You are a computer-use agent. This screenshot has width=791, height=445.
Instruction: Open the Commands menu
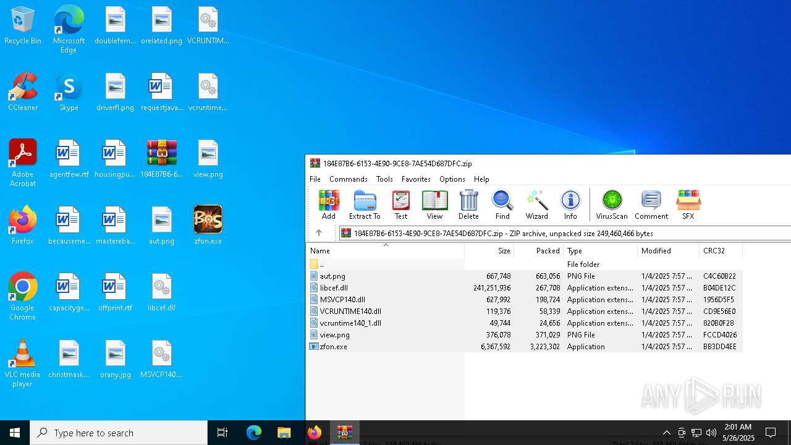pos(349,179)
